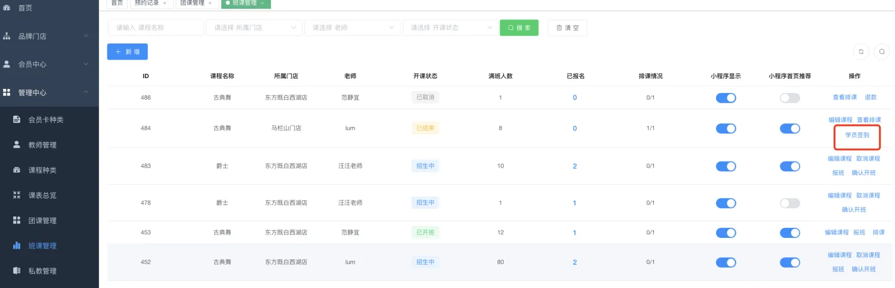Screen dimensions: 895x288
Task: Close the 团课管理 tab
Action: [210, 3]
